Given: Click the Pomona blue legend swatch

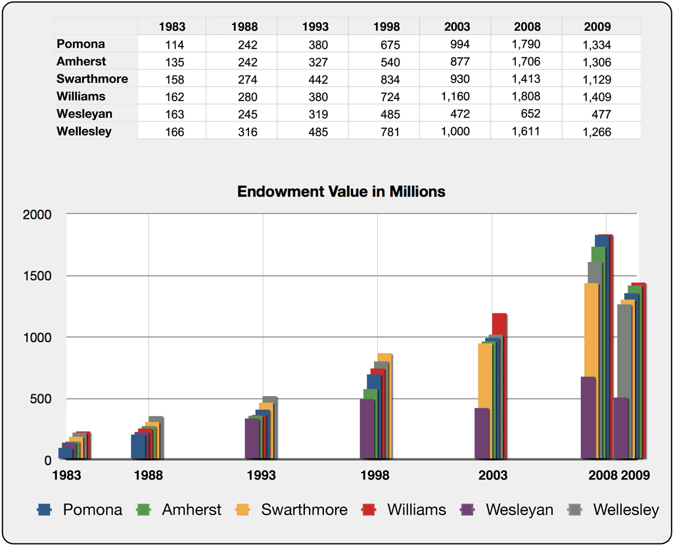Looking at the screenshot, I should click(x=44, y=509).
